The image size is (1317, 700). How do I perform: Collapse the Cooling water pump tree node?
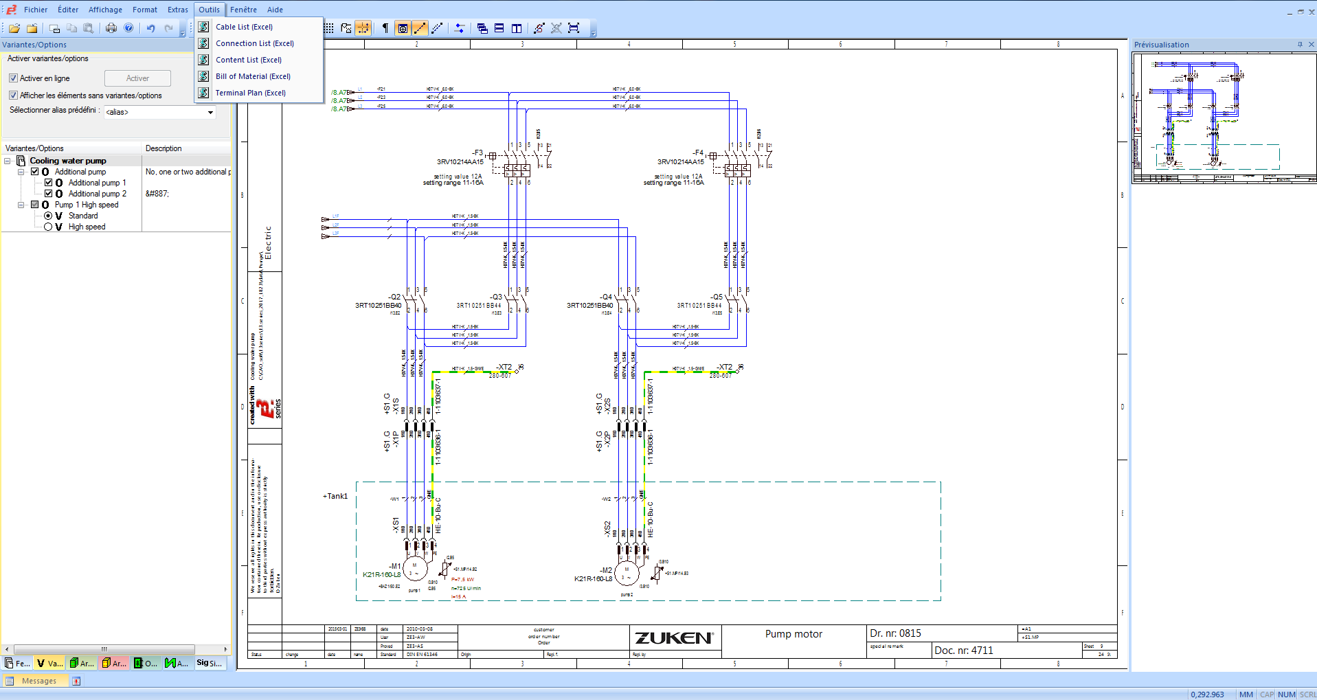[8, 161]
